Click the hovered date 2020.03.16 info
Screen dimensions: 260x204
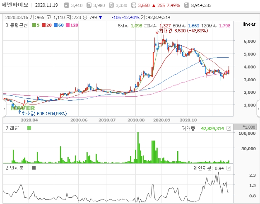click(17, 17)
